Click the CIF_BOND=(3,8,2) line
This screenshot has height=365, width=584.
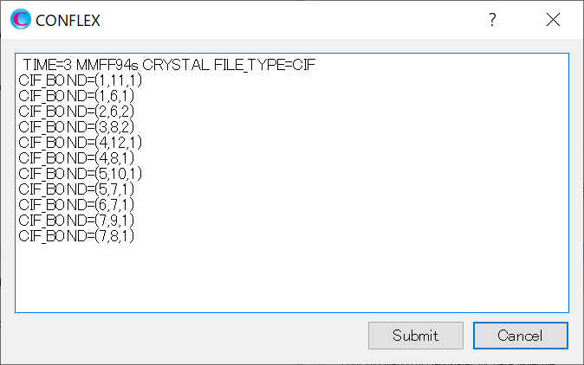click(x=76, y=127)
